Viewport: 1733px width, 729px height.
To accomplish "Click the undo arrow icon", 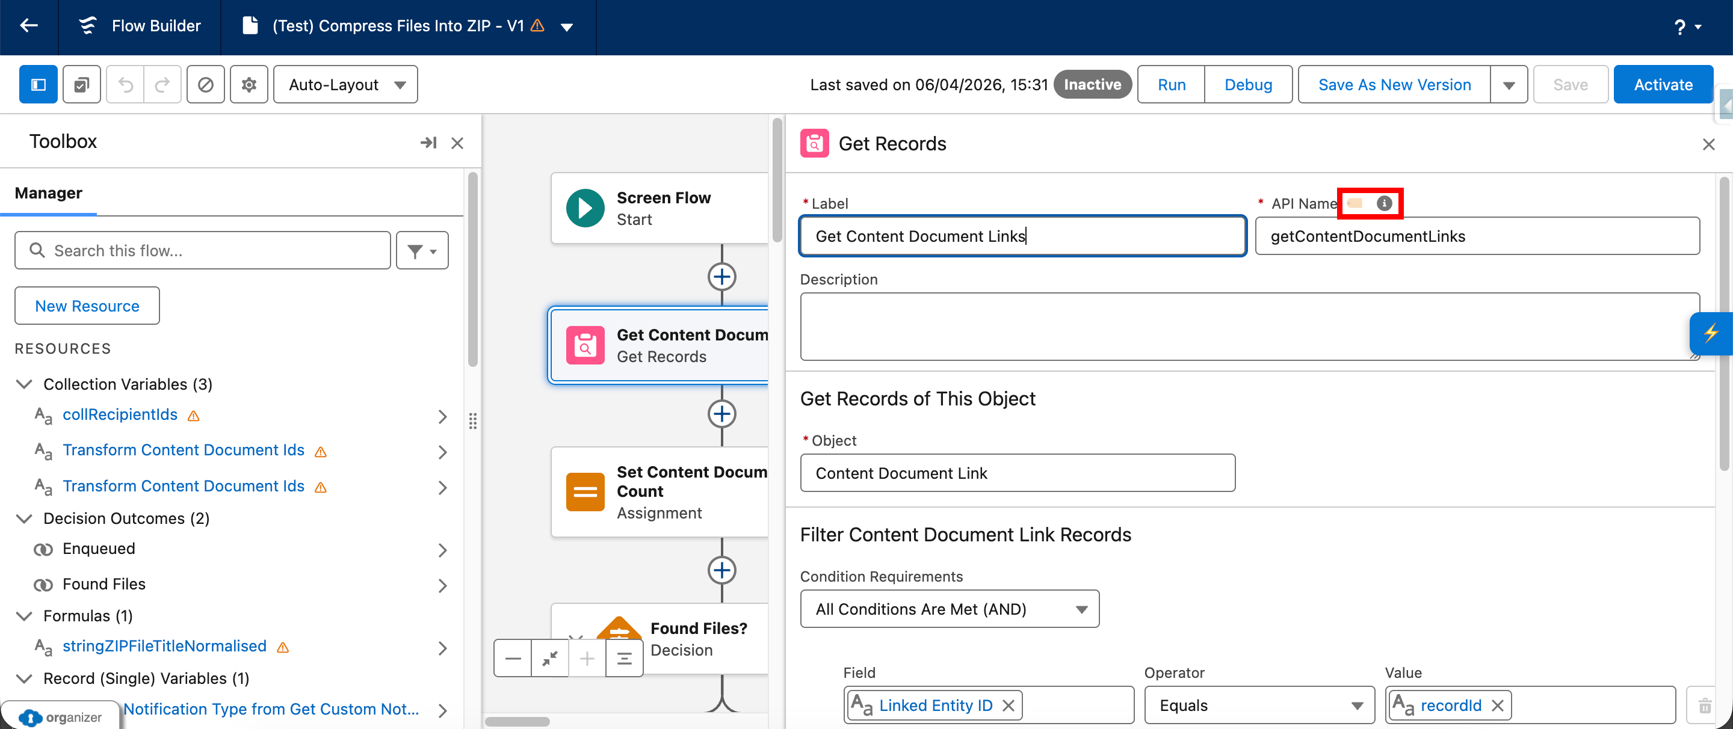I will [126, 85].
